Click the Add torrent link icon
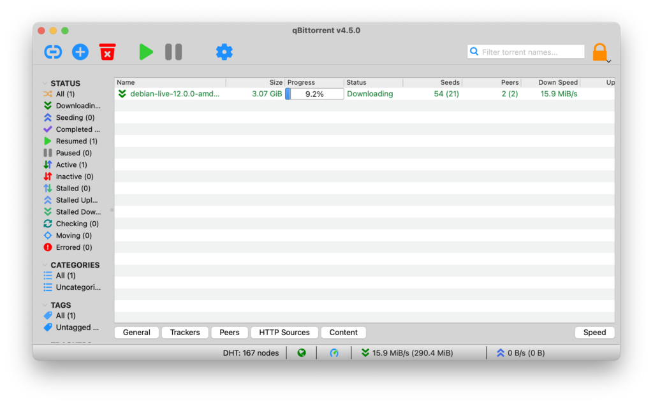Screen dimensions: 653x404 [x=53, y=52]
